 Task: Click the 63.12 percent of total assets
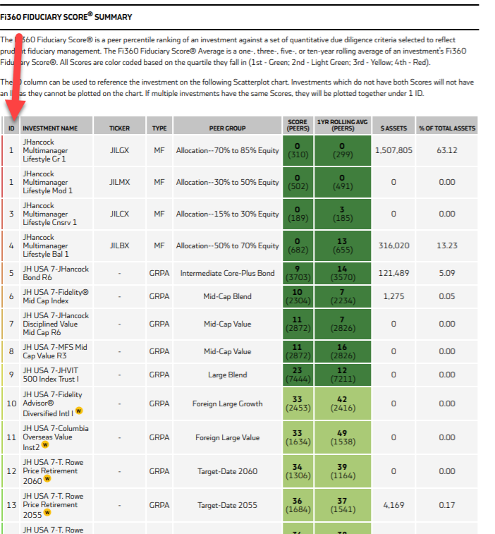446,150
